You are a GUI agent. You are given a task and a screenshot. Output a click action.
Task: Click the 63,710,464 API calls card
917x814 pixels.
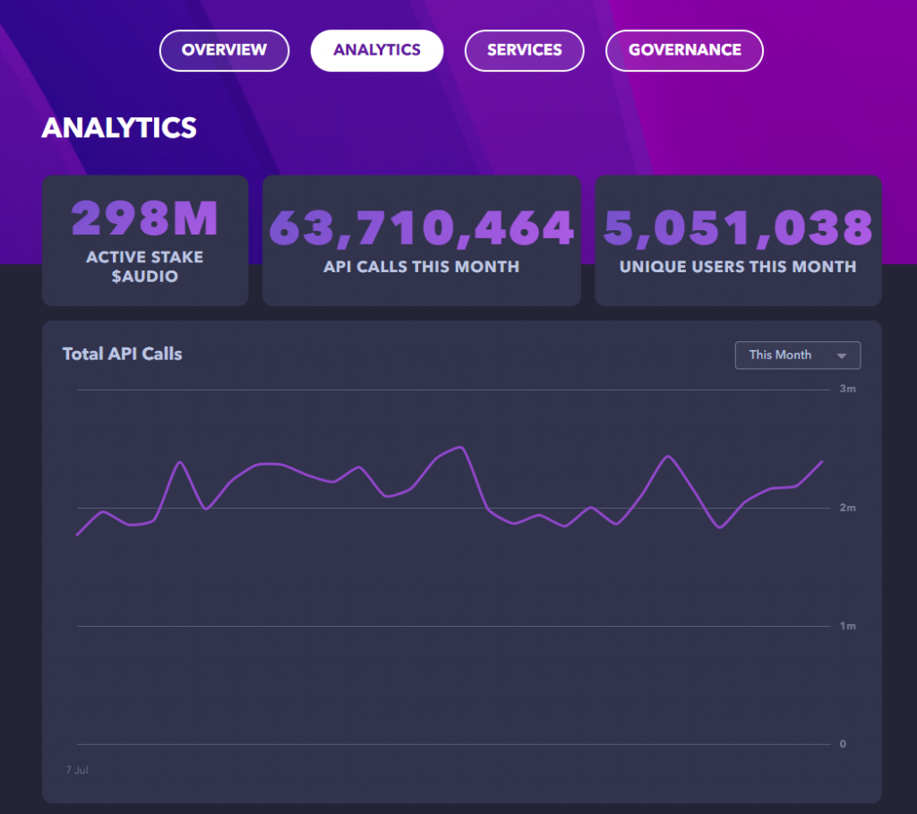(422, 240)
